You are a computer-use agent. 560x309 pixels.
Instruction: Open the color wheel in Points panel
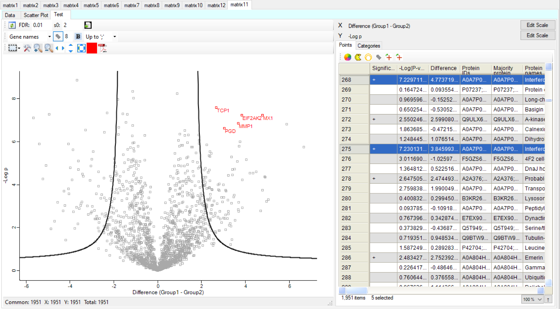(x=348, y=57)
